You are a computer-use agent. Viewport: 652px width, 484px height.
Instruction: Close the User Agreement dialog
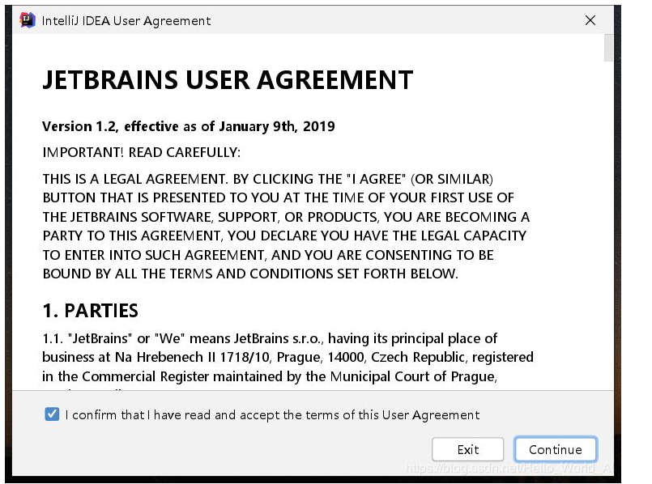590,20
